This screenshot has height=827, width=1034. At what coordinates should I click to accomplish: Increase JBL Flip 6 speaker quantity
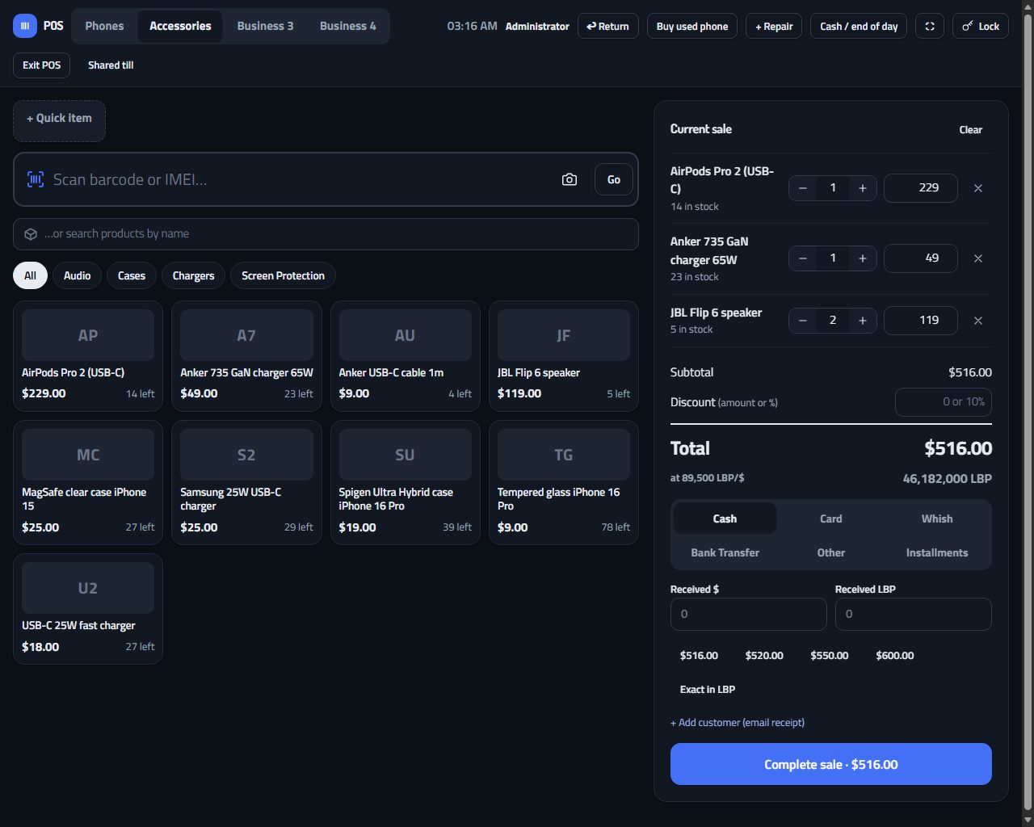tap(863, 321)
